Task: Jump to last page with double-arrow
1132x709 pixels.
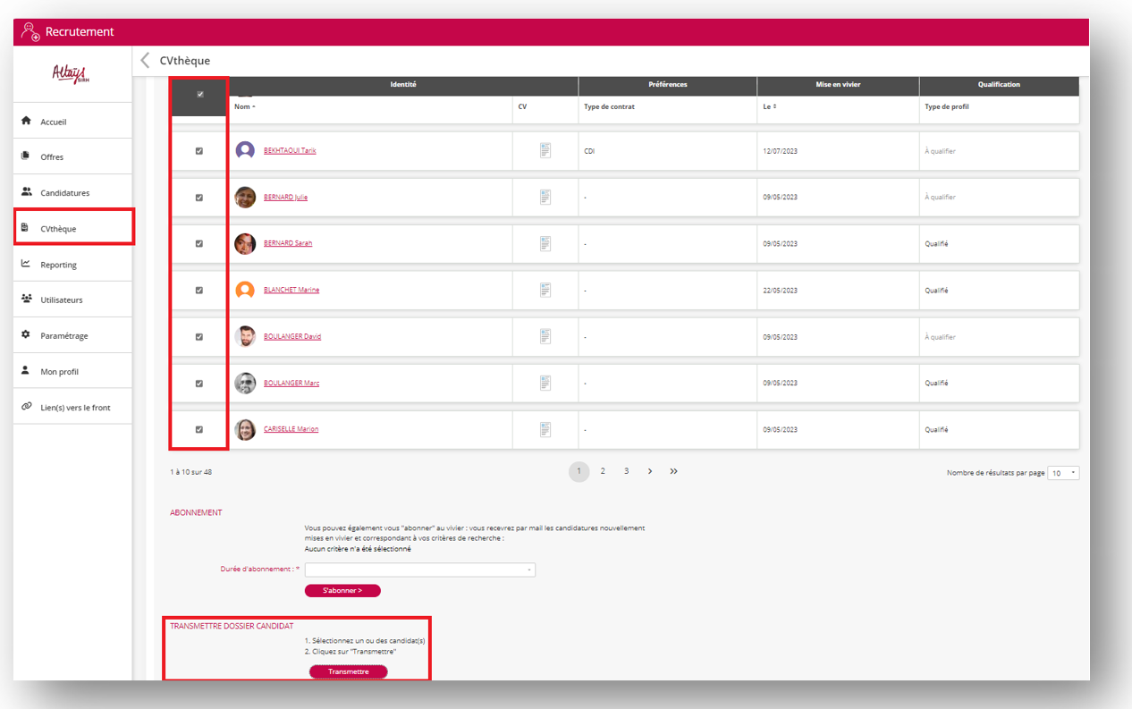Action: point(673,471)
